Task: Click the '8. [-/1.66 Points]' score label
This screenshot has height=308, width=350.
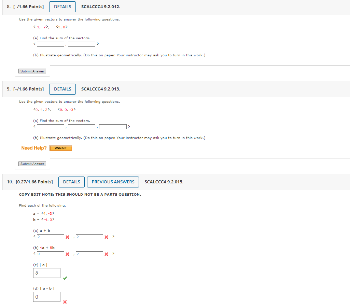Action: tap(26, 7)
